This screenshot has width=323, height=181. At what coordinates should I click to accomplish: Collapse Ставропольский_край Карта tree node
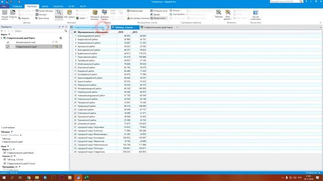tap(2, 38)
